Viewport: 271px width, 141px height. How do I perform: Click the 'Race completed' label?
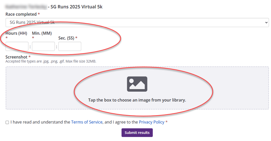(21, 14)
